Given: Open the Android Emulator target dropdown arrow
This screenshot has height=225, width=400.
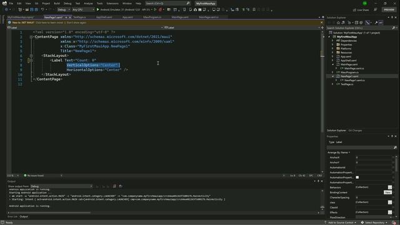Looking at the screenshot, I should click(x=152, y=10).
